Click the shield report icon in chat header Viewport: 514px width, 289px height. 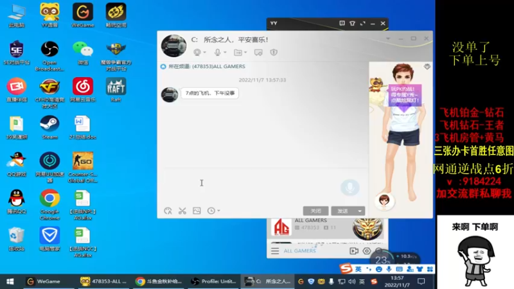(274, 53)
